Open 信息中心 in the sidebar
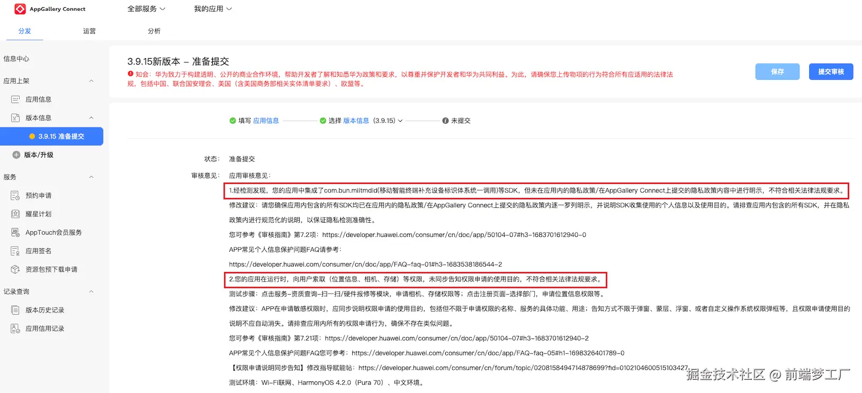 (x=16, y=59)
